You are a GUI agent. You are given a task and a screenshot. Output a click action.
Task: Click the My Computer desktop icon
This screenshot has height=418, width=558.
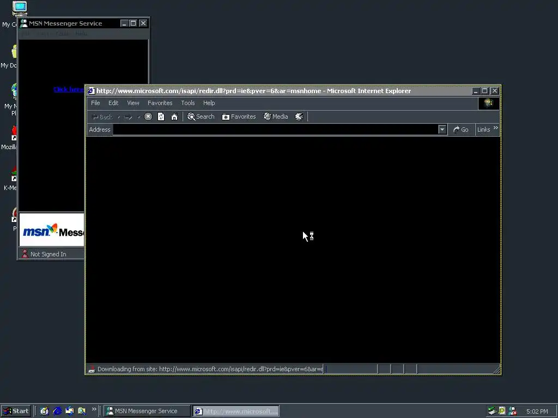pos(19,9)
